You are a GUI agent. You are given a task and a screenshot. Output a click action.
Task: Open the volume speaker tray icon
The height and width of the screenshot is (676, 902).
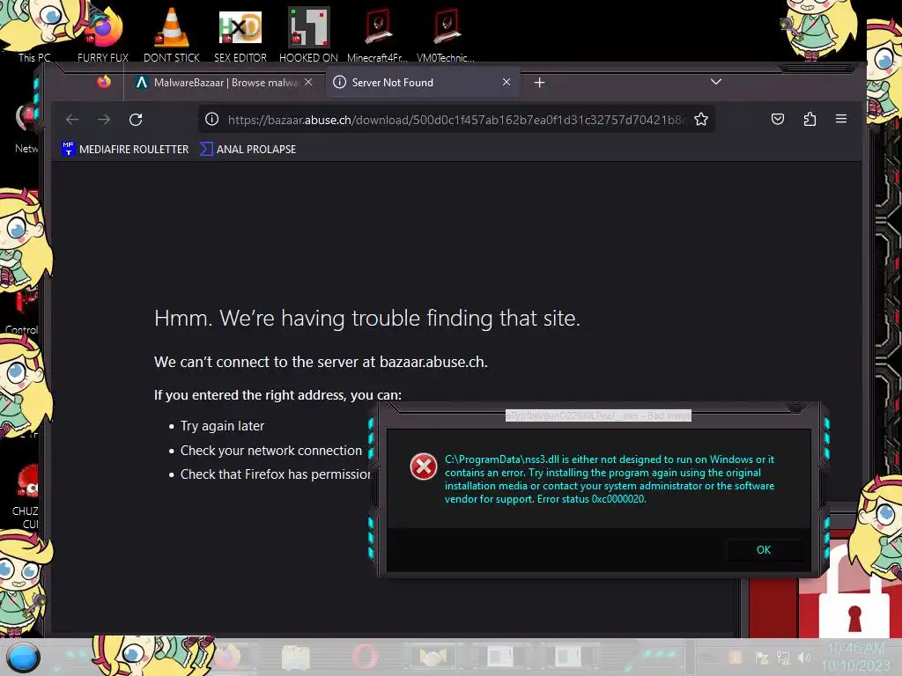803,658
